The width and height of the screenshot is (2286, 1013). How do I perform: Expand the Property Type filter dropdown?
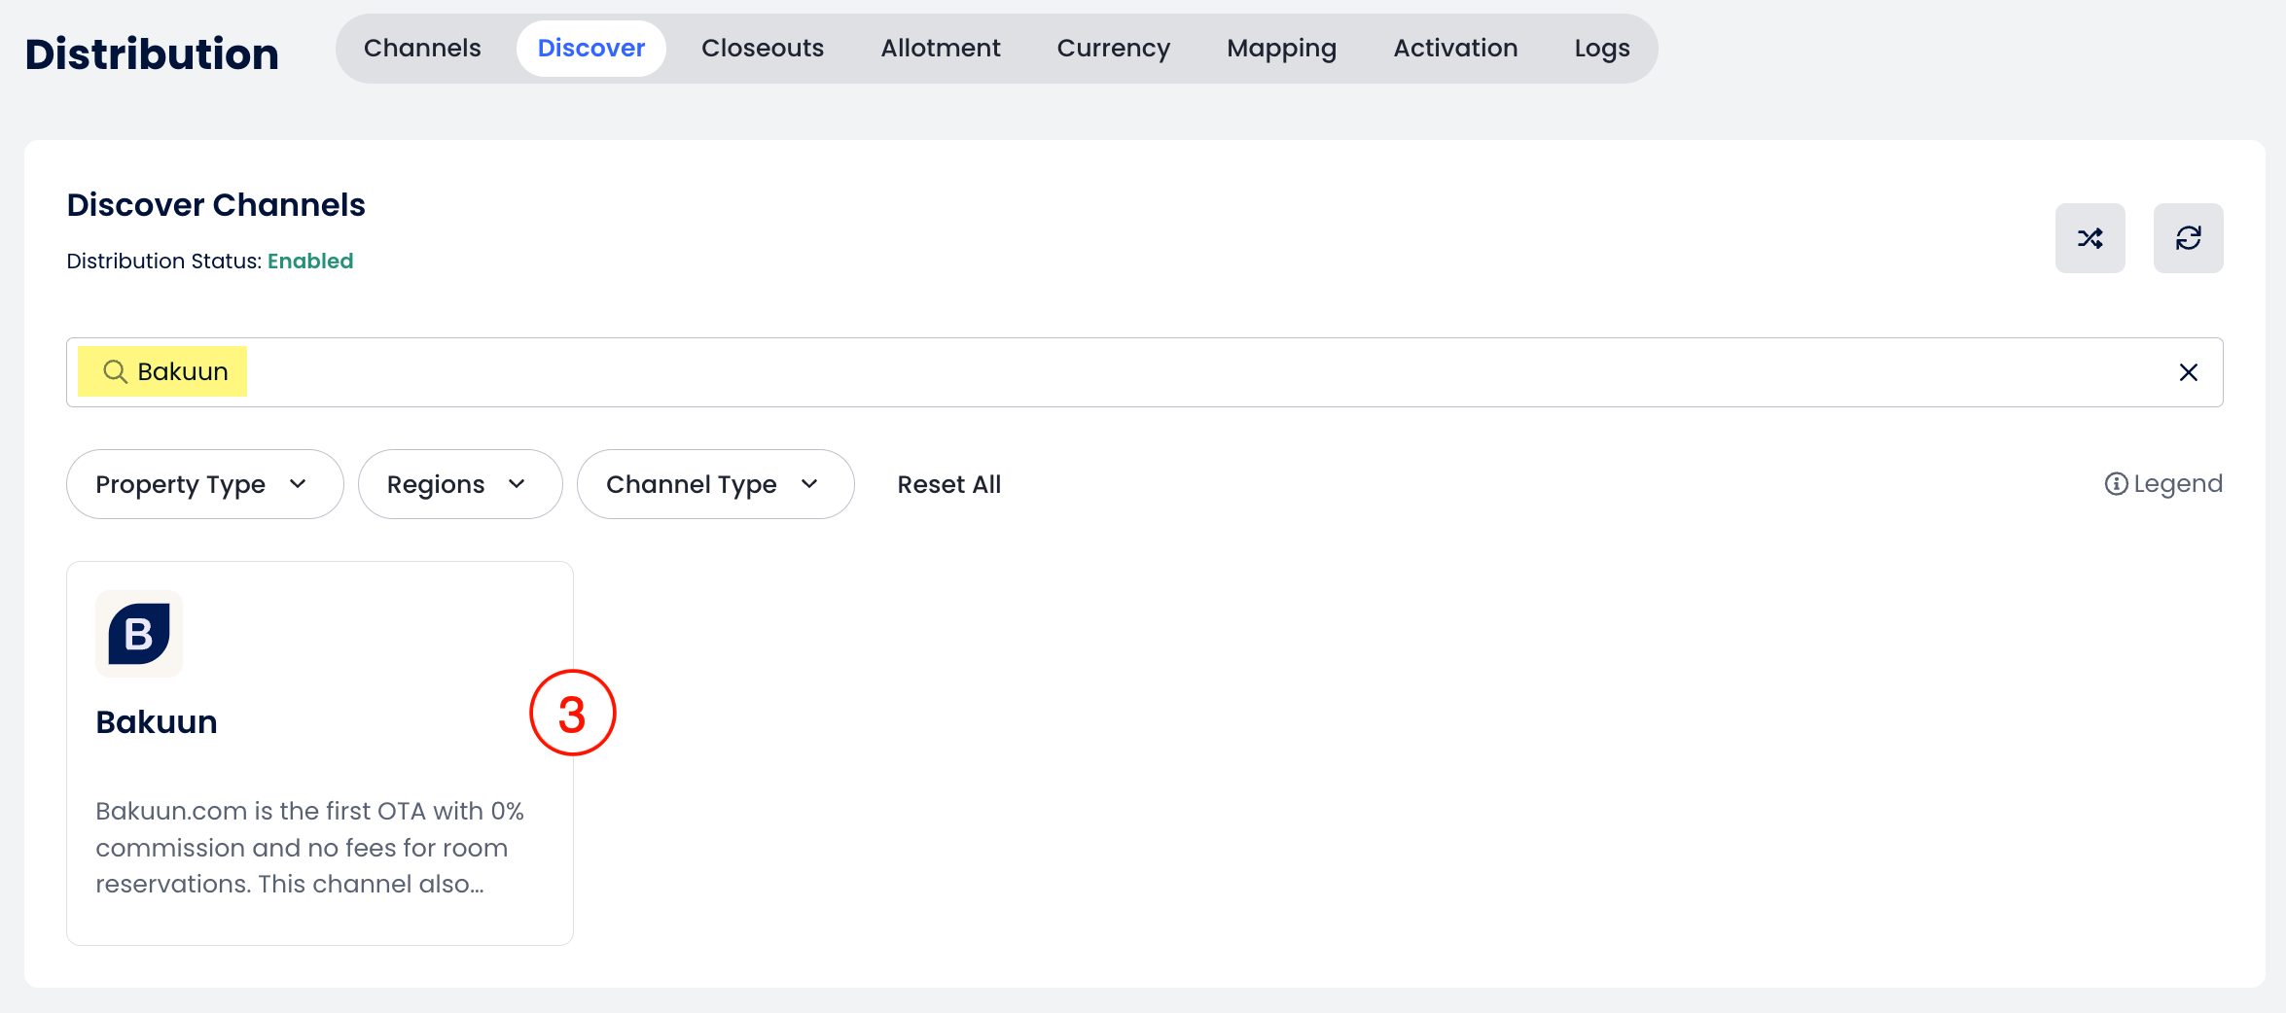coord(204,484)
